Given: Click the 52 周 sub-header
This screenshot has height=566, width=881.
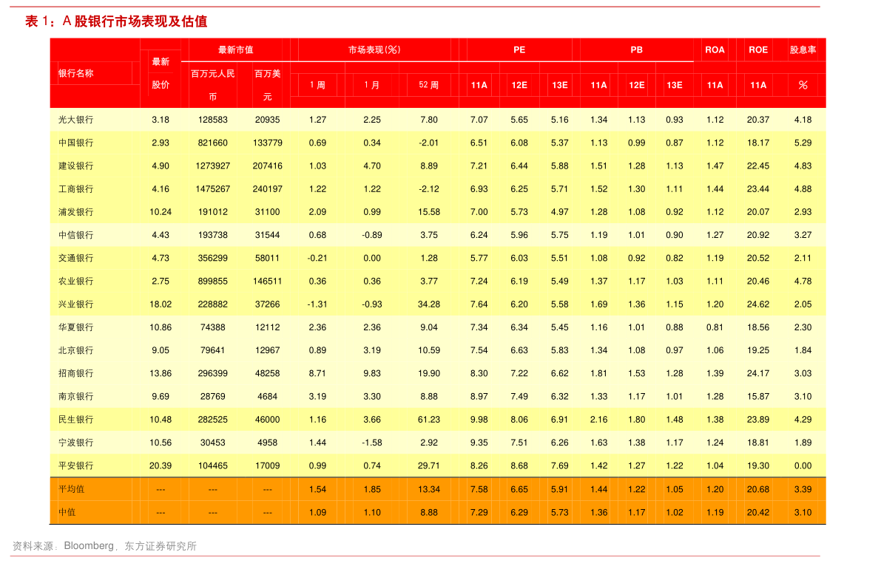Looking at the screenshot, I should [x=428, y=85].
